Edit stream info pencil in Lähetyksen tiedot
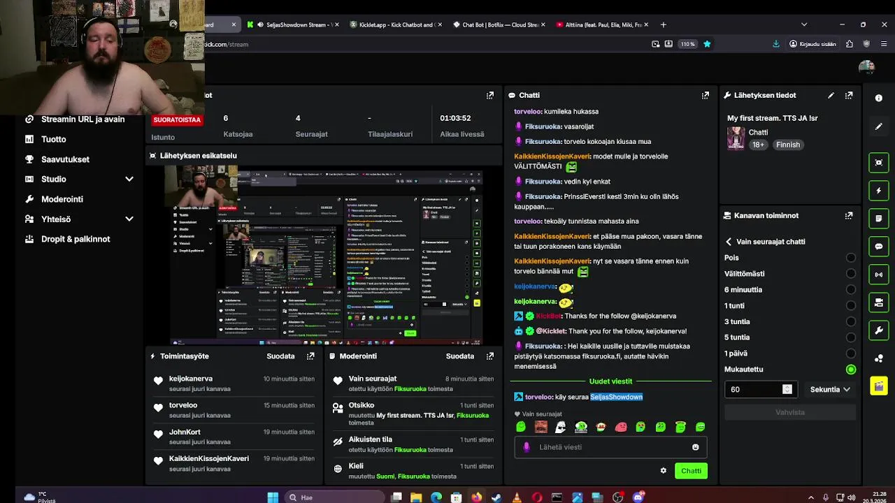 coord(831,95)
